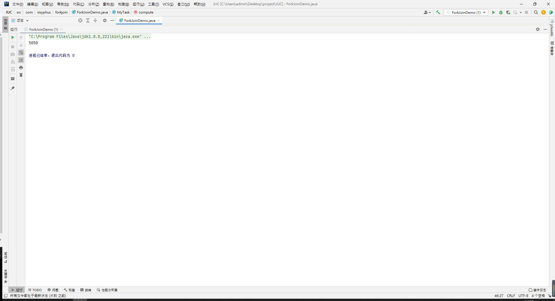Open search everywhere magnifier

point(536,12)
